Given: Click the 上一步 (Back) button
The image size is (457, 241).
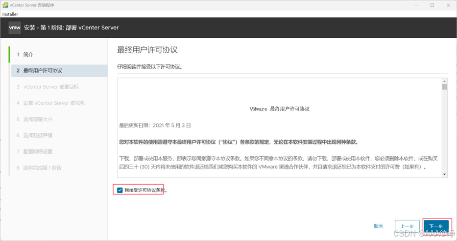Looking at the screenshot, I should pyautogui.click(x=407, y=226).
